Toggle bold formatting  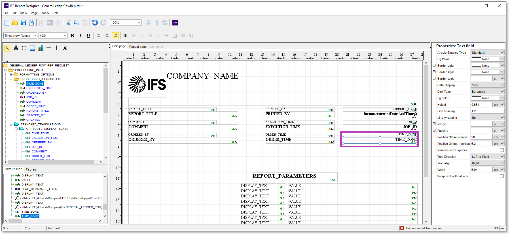pos(72,36)
